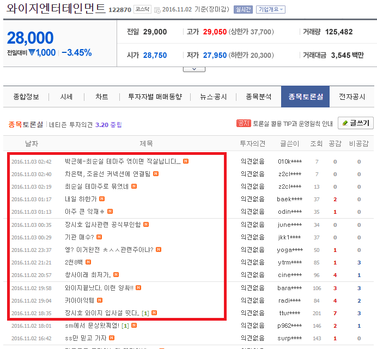Click N icon beside 장시호 입사관련 공식부인함
This screenshot has width=377, height=349.
click(146, 224)
